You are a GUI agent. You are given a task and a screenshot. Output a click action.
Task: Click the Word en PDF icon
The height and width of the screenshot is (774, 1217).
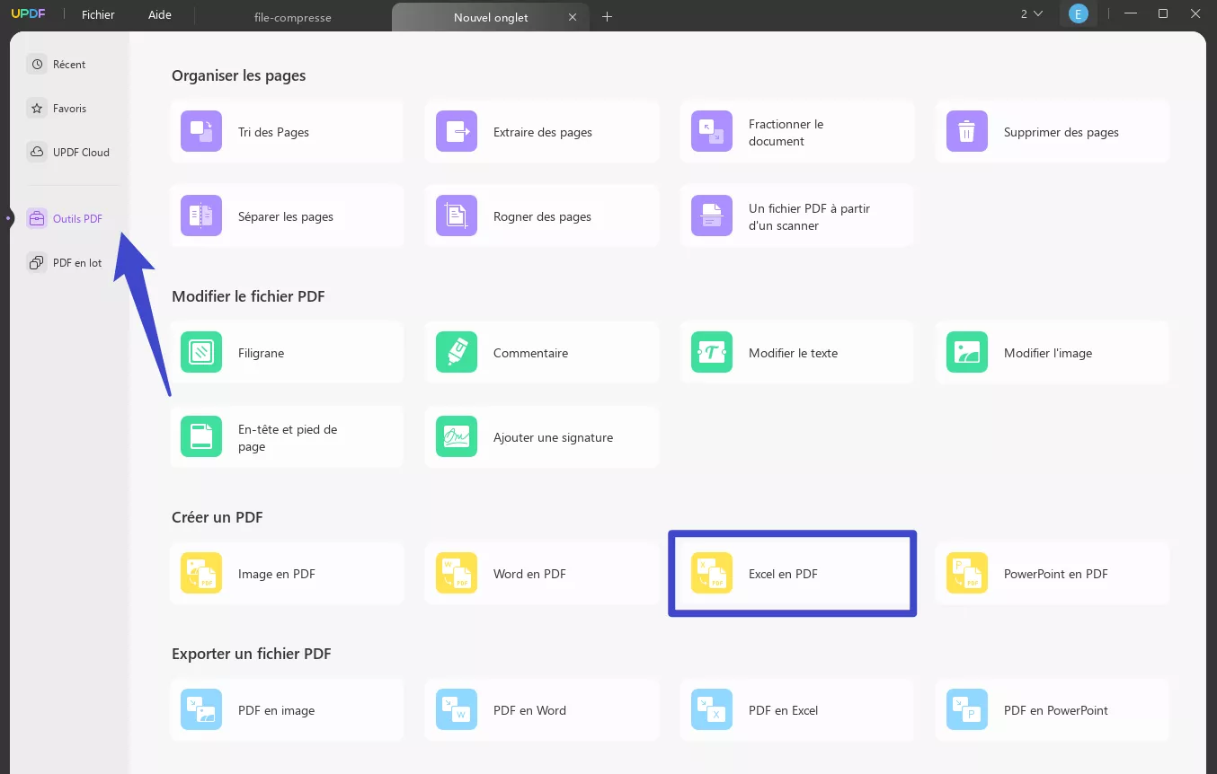[x=457, y=573]
